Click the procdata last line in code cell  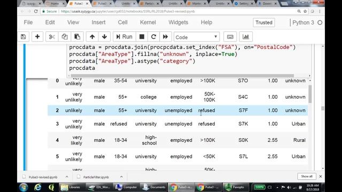[x=82, y=68]
